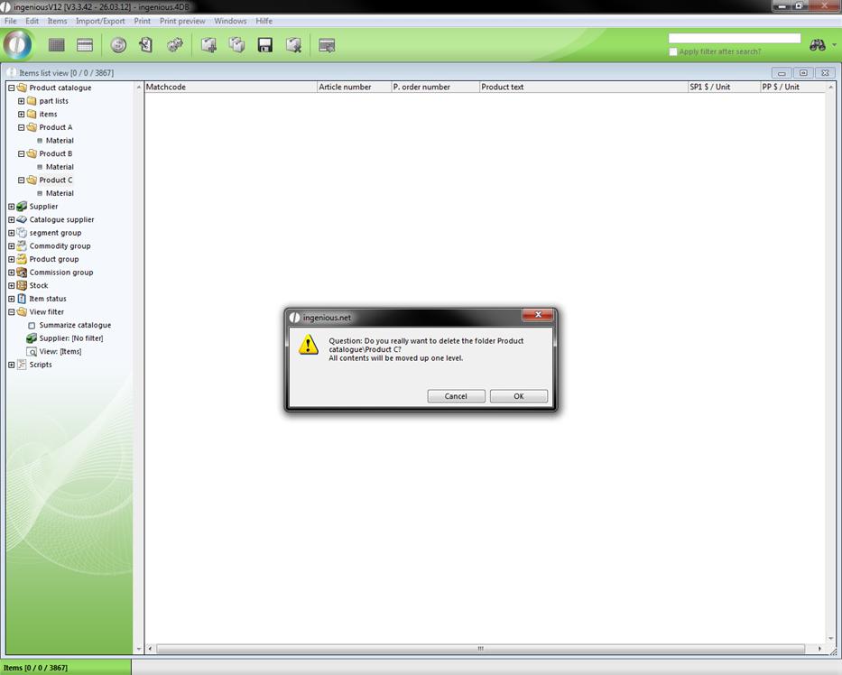Click the dark grid table view icon
Screen dimensions: 842x675
click(57, 45)
